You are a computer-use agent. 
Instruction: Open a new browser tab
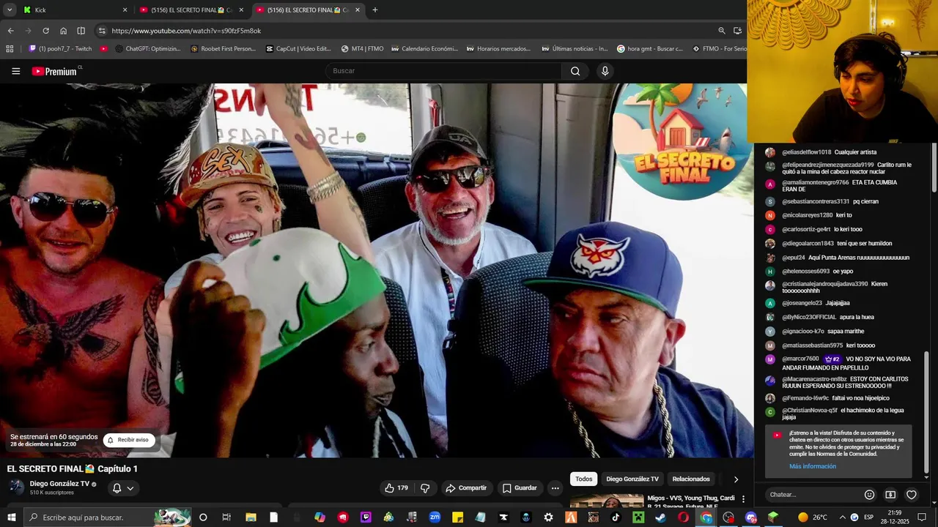tap(375, 10)
